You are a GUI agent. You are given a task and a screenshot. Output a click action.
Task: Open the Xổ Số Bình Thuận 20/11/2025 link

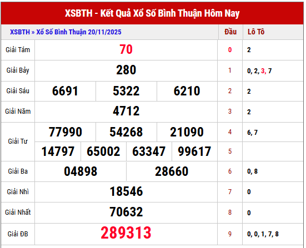tap(79, 32)
